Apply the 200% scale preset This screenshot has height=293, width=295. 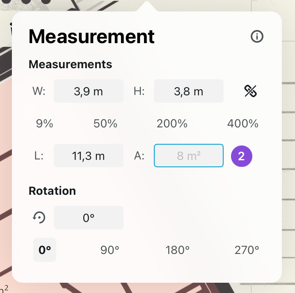[172, 124]
